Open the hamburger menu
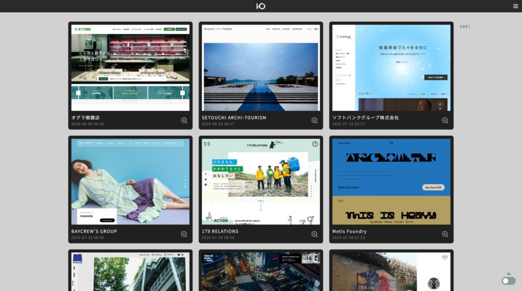This screenshot has width=522, height=291. 515,6
